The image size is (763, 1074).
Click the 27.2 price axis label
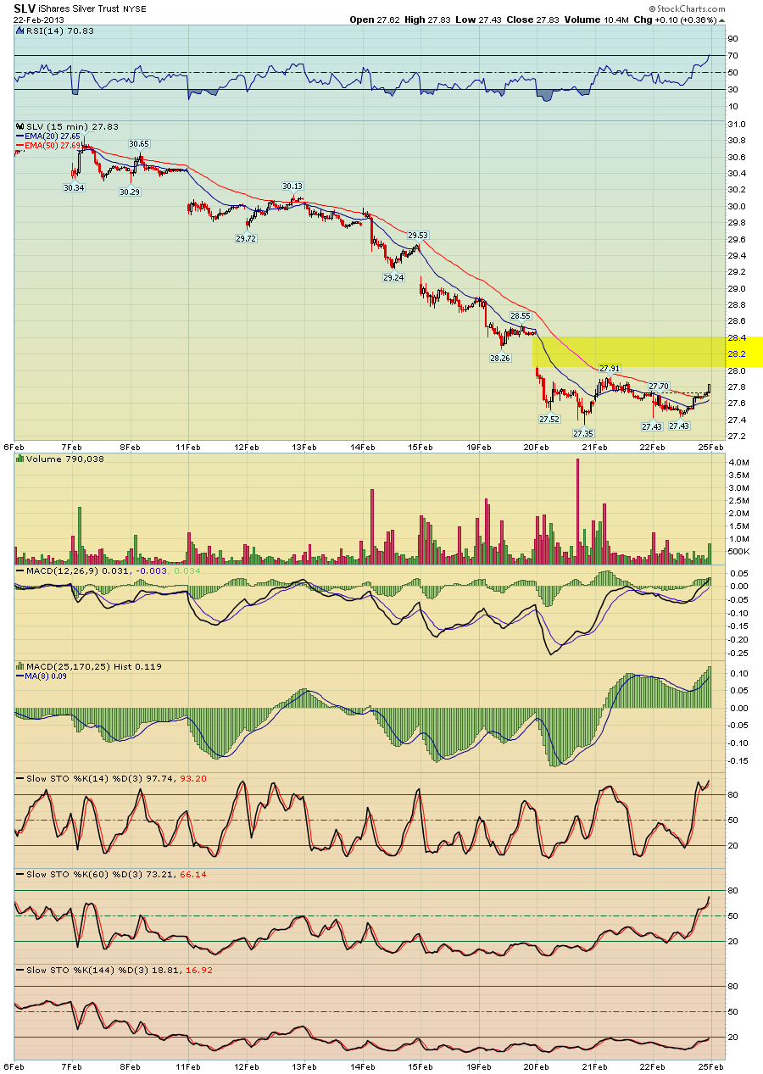point(736,436)
